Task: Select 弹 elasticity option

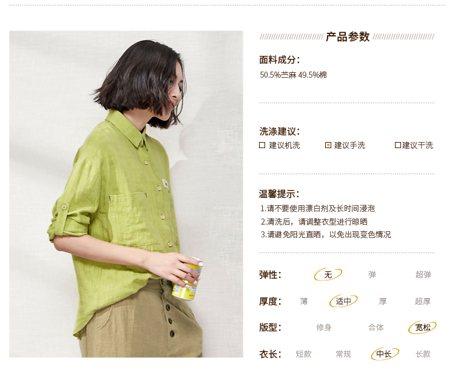Action: click(372, 274)
